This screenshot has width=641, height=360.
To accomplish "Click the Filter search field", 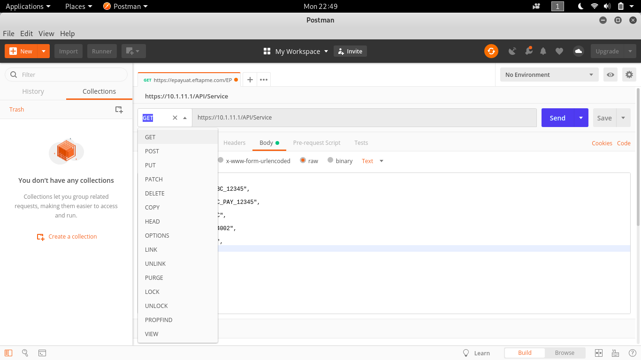I will tap(66, 75).
